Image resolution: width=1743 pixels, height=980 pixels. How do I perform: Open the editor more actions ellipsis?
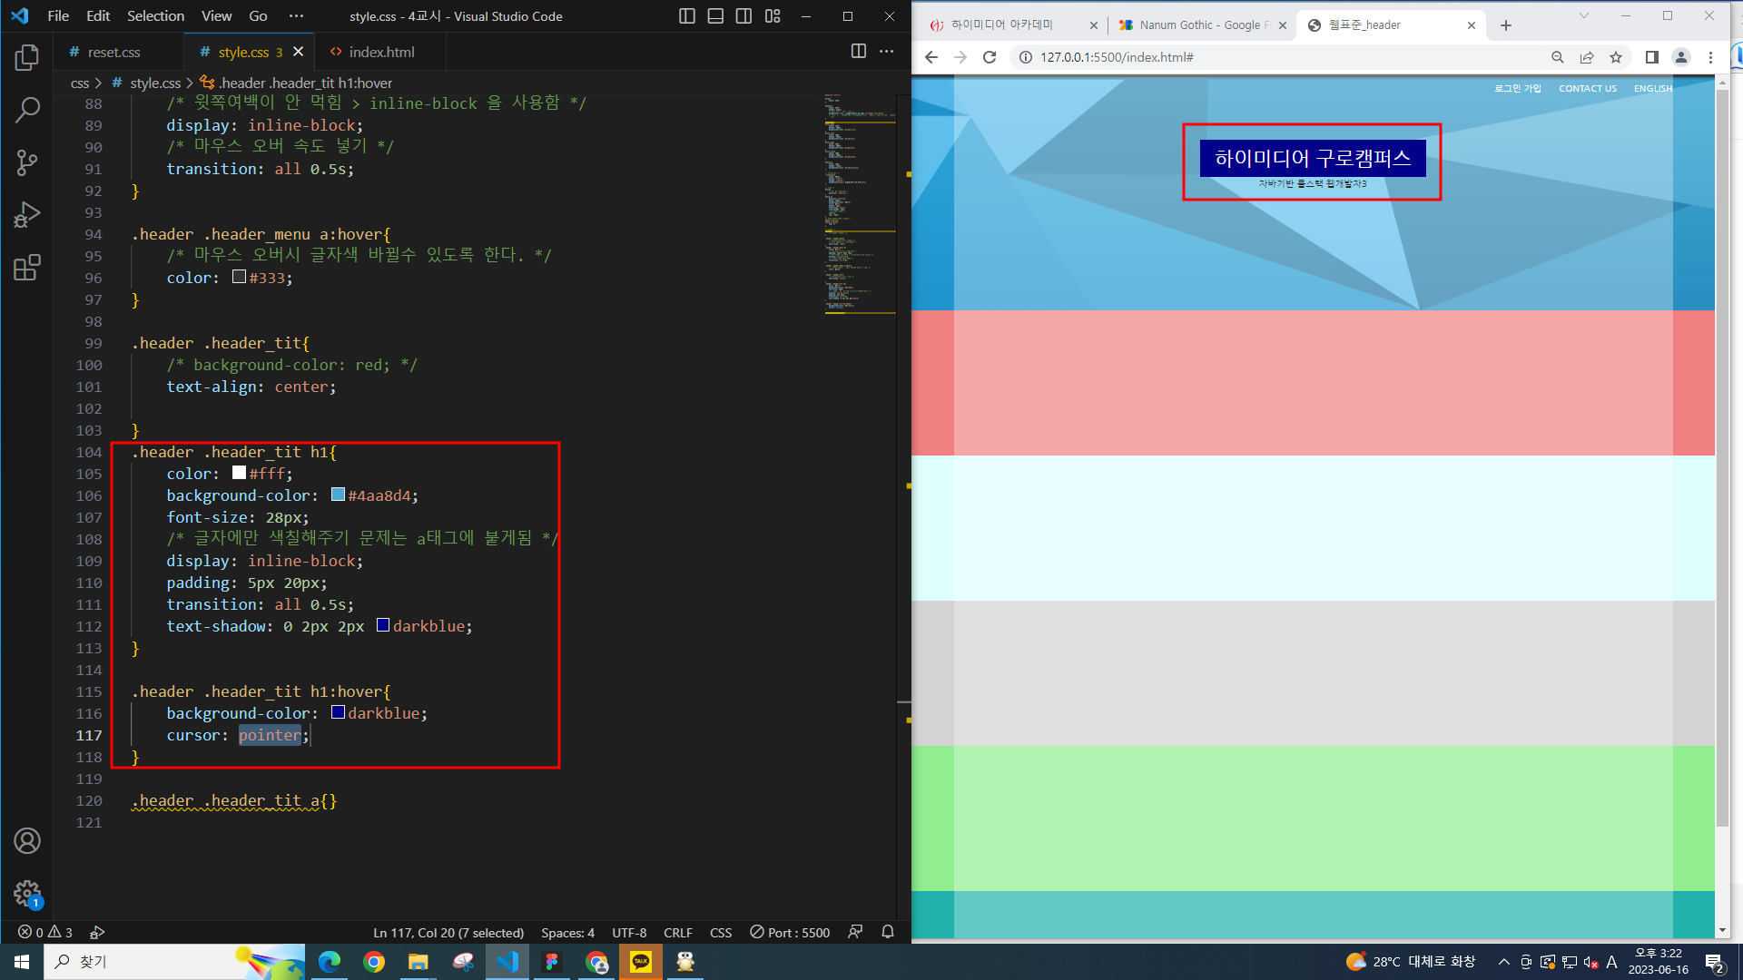tap(887, 52)
